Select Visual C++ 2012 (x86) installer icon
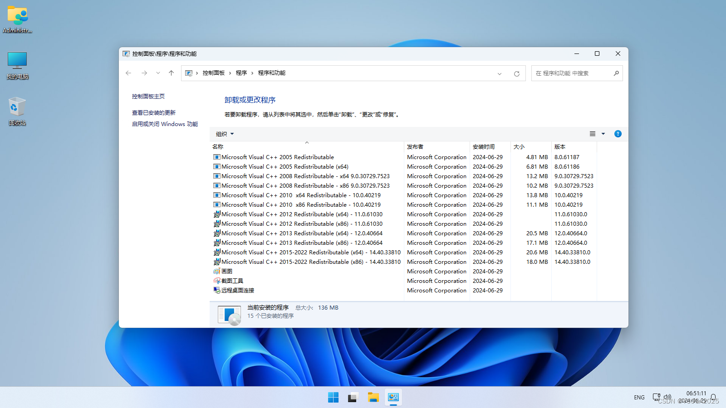This screenshot has width=726, height=408. tap(217, 224)
